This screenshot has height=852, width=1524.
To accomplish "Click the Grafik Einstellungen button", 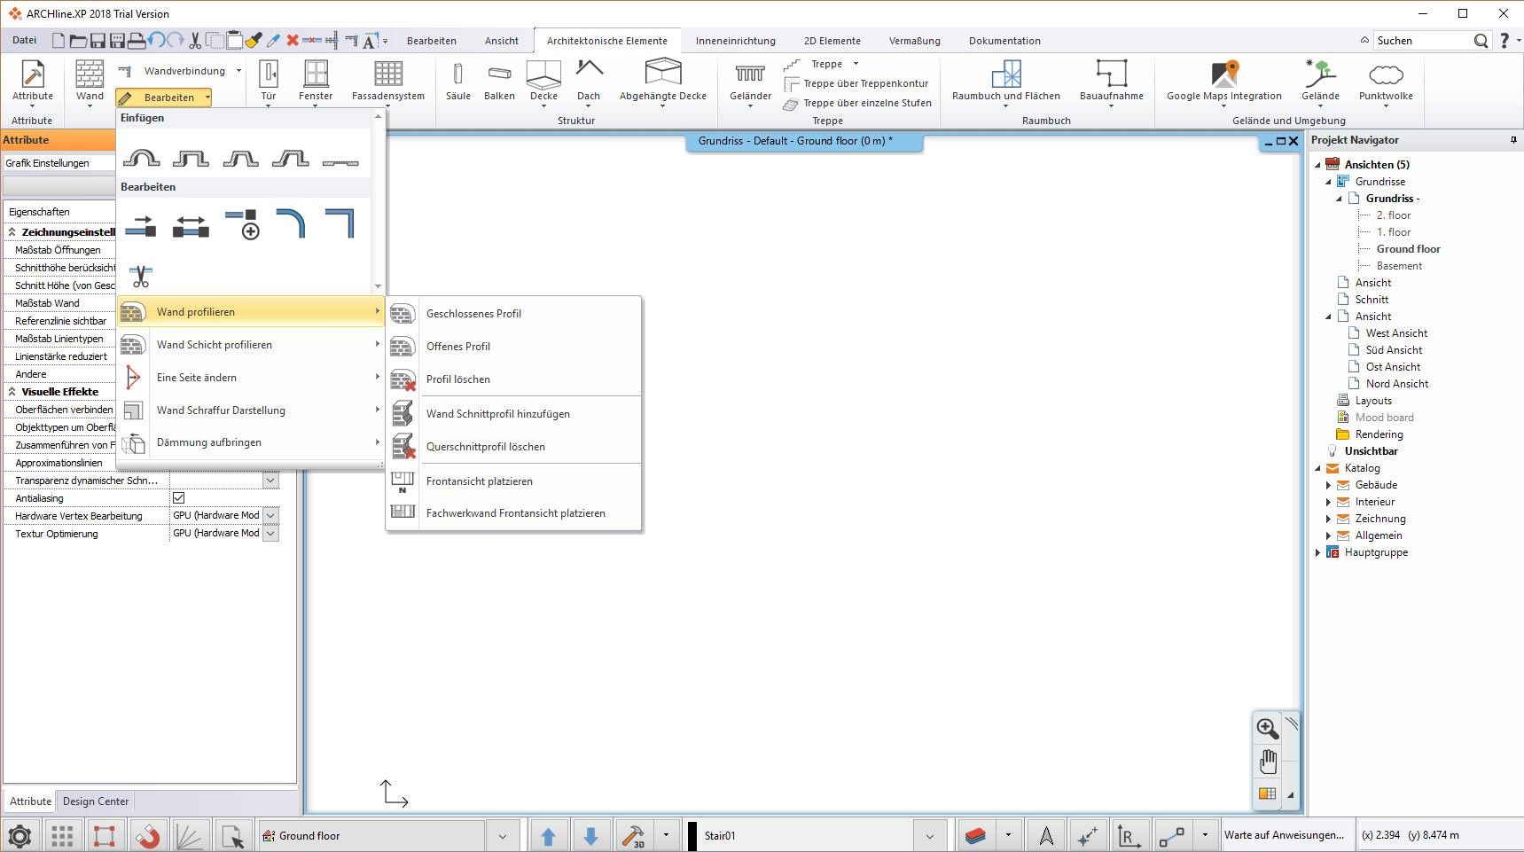I will coord(59,163).
